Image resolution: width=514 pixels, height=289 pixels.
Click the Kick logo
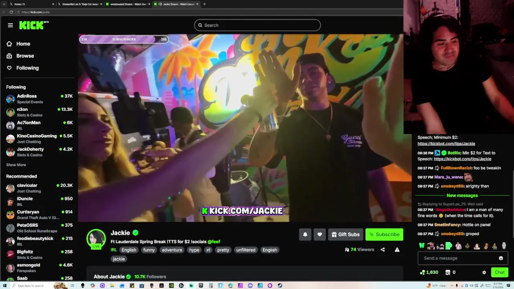pyautogui.click(x=34, y=25)
